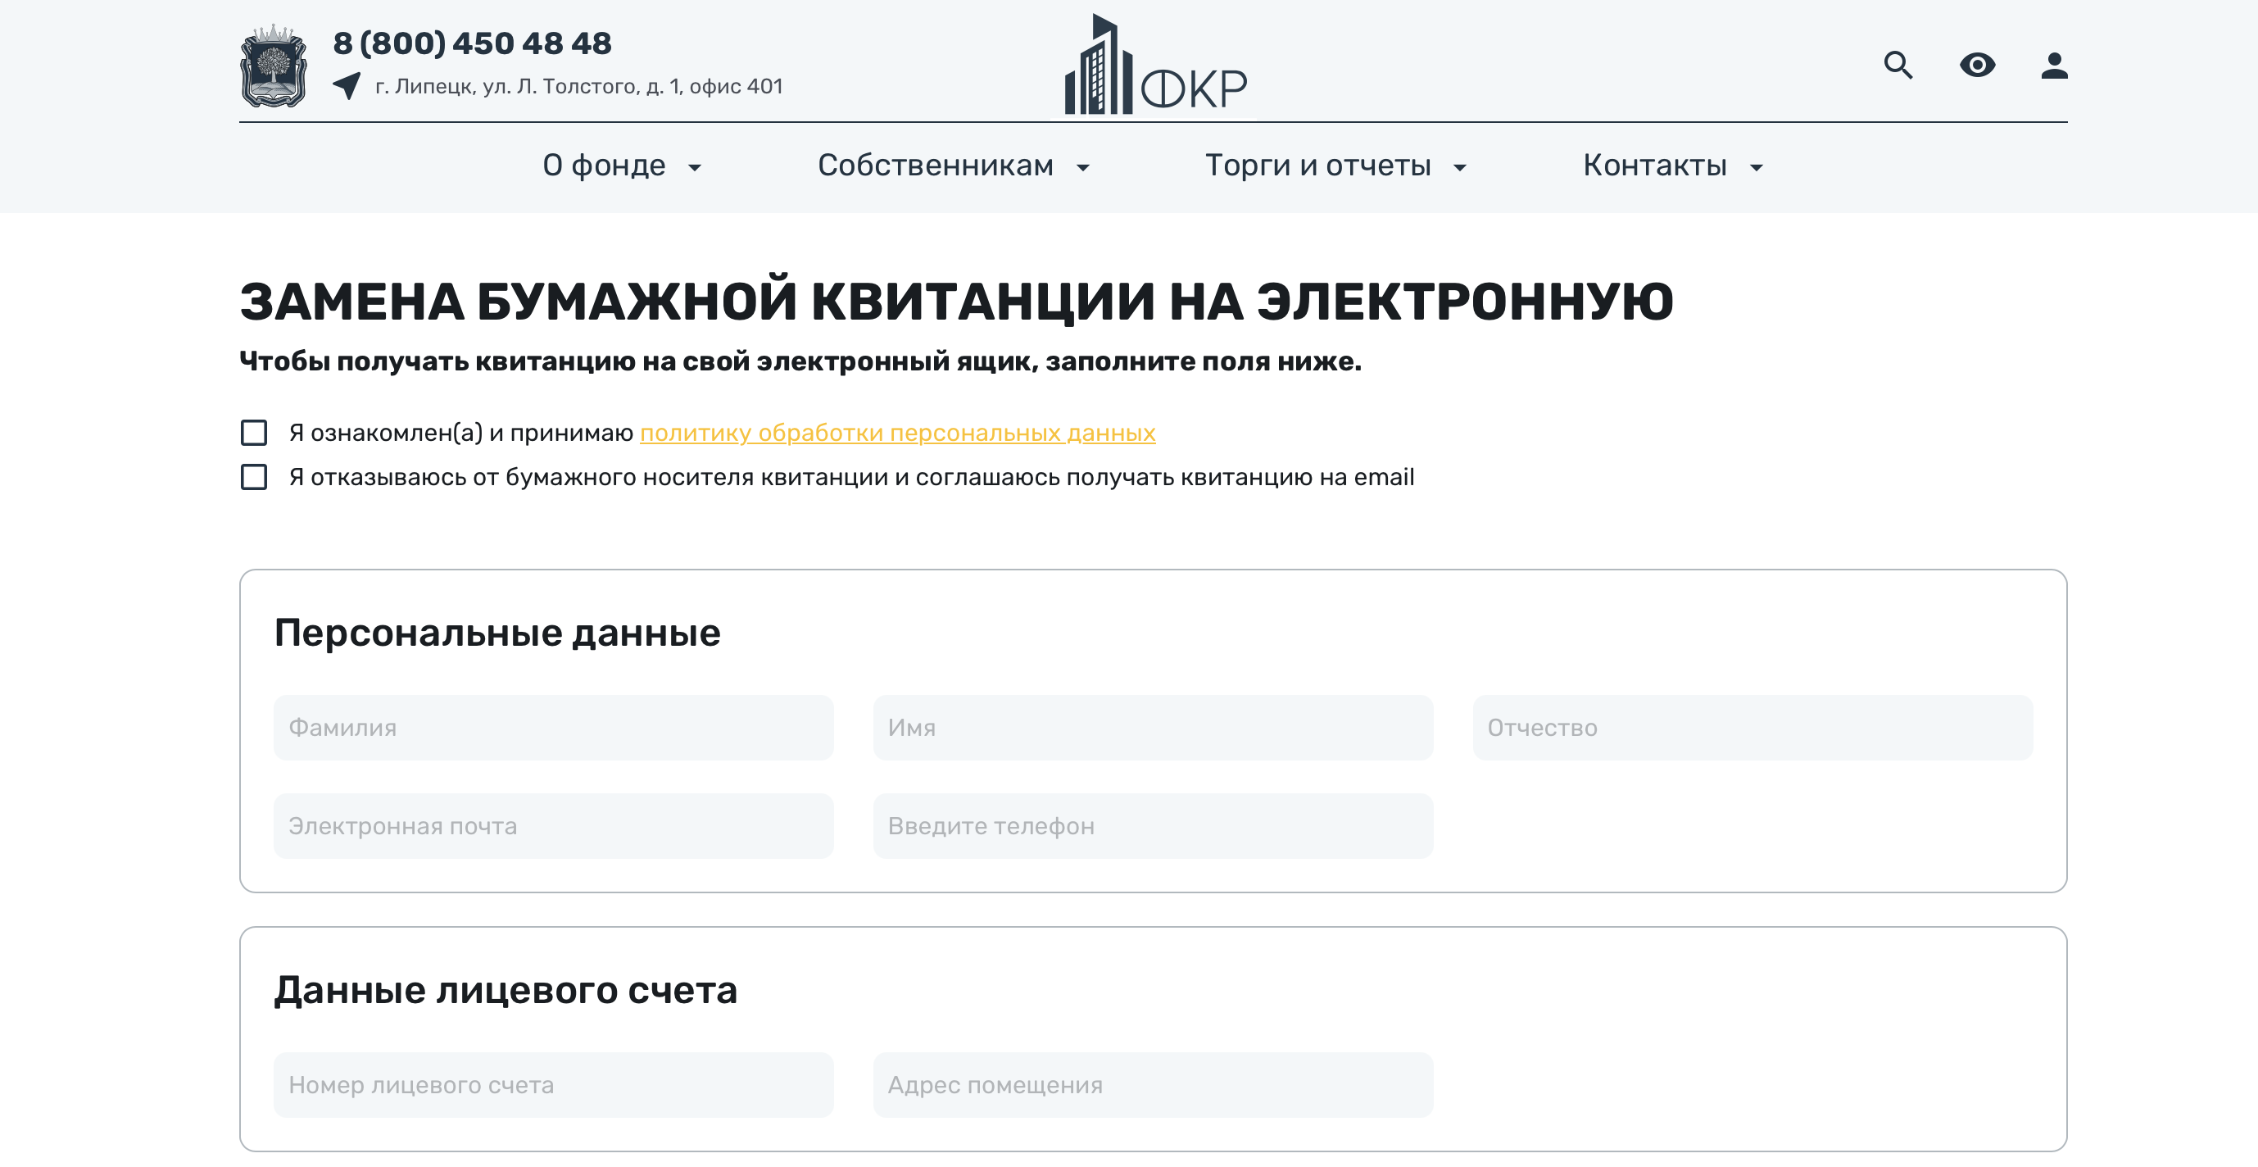Screen dimensions: 2258x1167
Task: Open the user account profile icon
Action: pos(2054,65)
